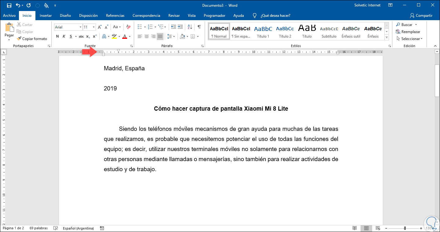Click the ribbon display options icon

(390, 5)
